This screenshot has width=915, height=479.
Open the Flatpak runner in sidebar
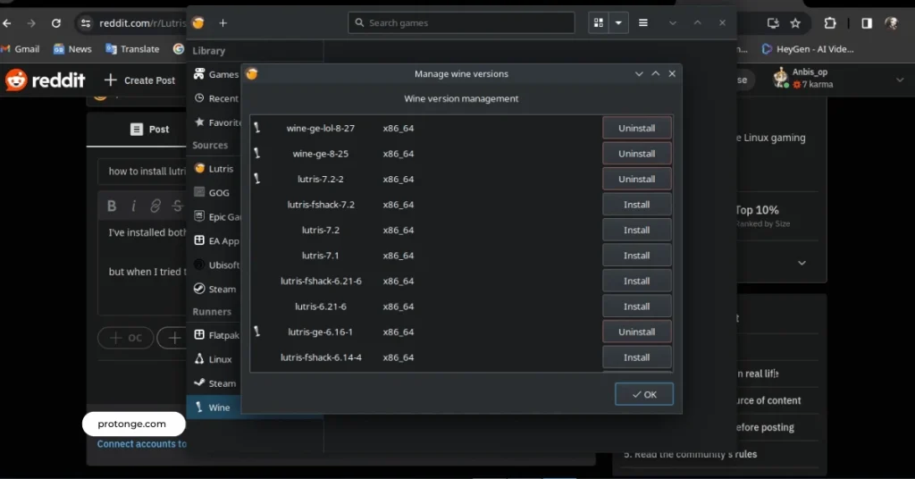[x=222, y=335]
